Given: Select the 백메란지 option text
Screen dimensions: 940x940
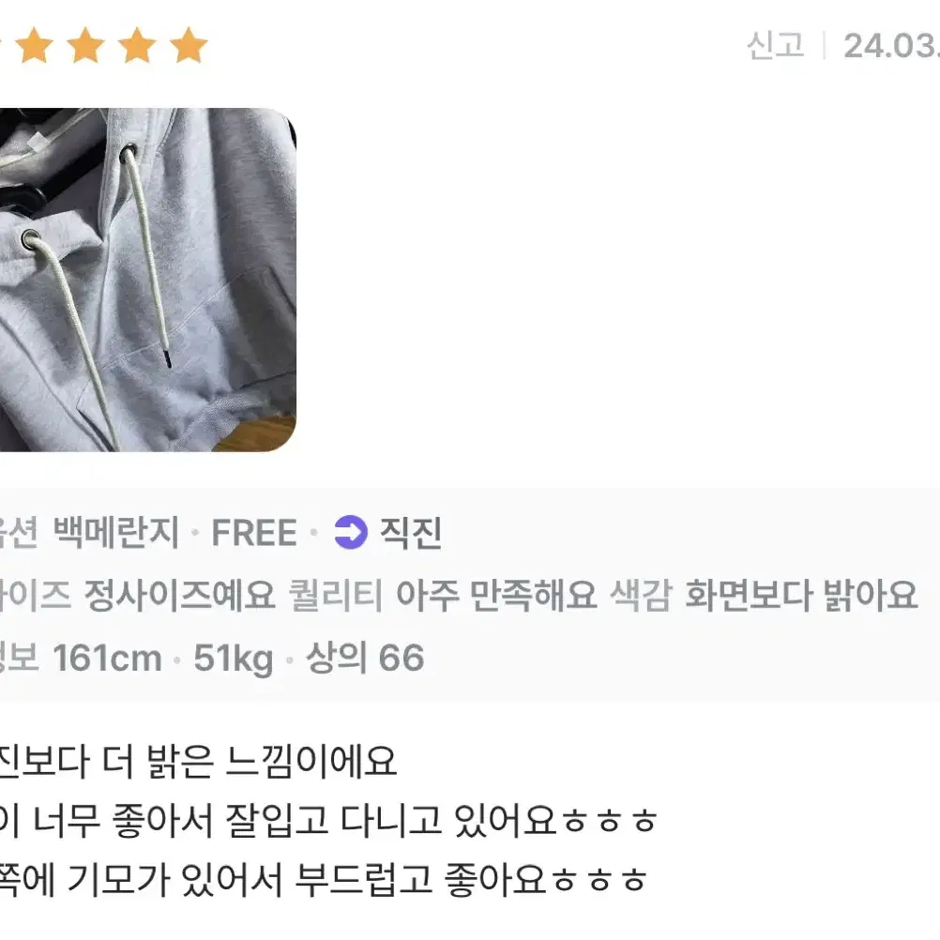Looking at the screenshot, I should (x=116, y=532).
